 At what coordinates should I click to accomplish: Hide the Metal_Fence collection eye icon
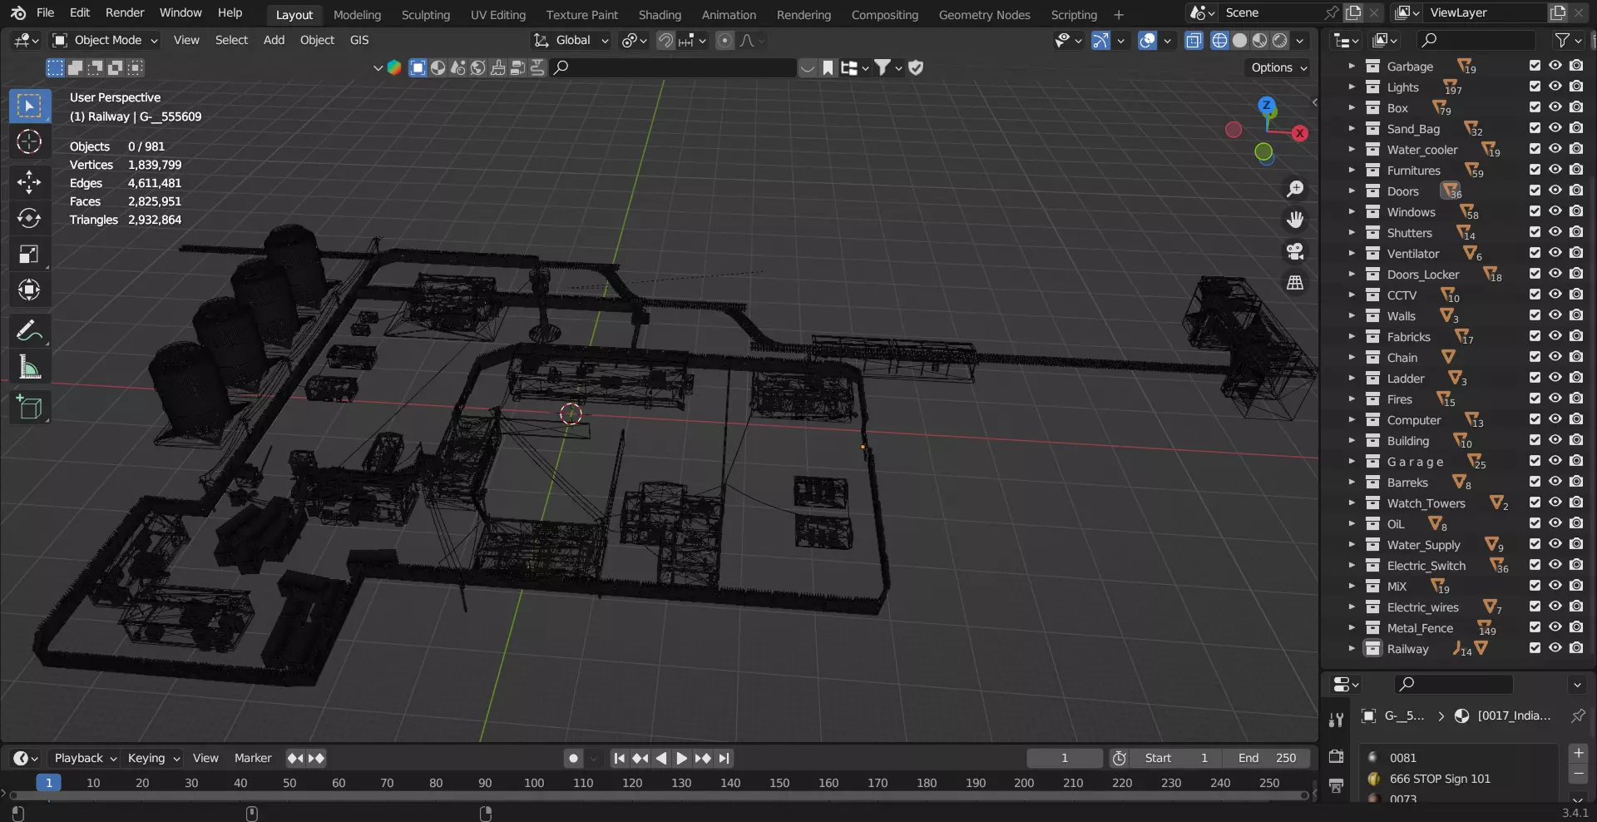point(1555,627)
